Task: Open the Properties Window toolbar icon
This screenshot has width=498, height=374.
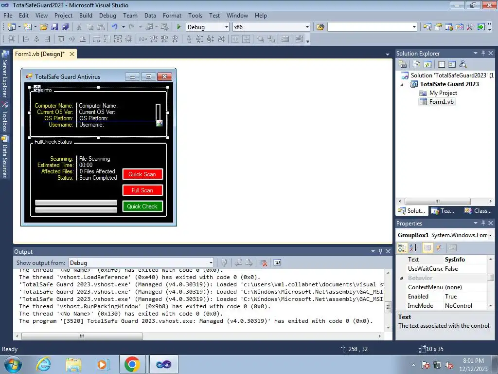Action: (x=438, y=27)
